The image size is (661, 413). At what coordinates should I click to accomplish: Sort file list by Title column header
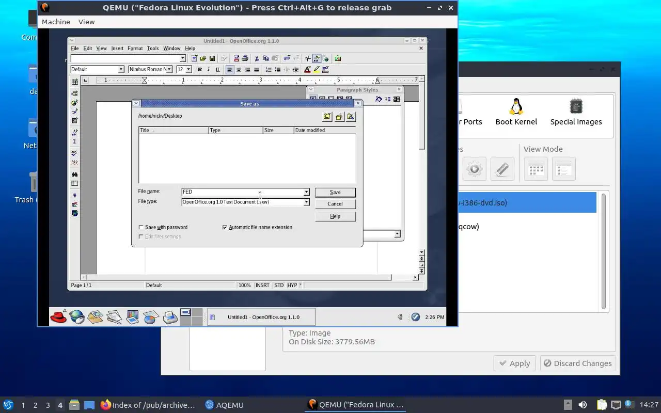point(174,130)
